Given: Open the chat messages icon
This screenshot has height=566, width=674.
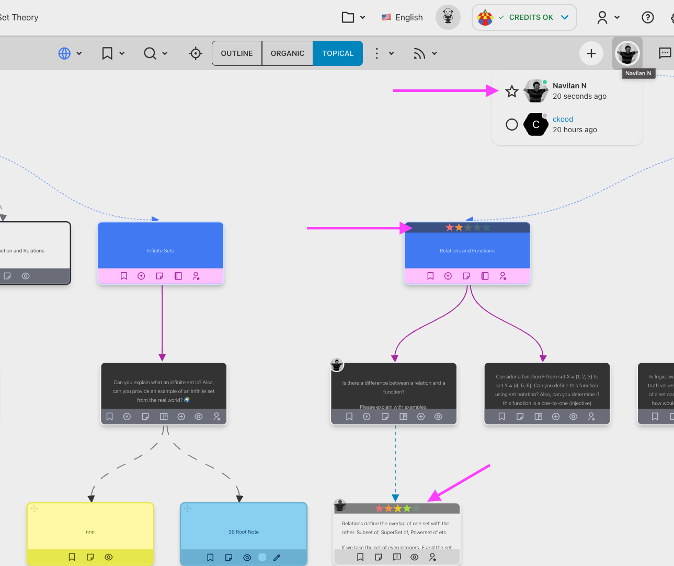Looking at the screenshot, I should click(x=665, y=53).
